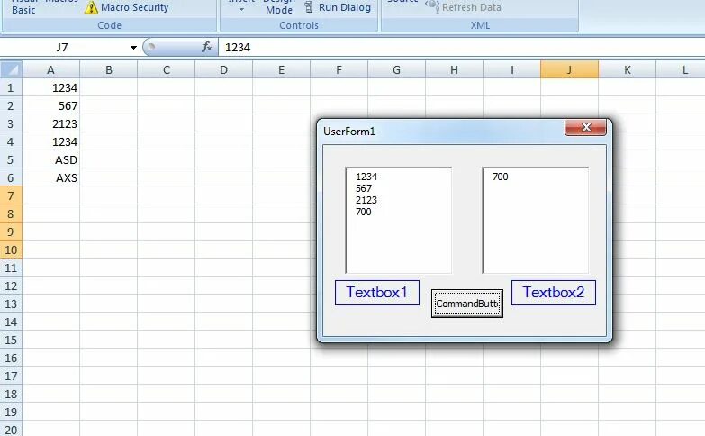Select highlighted row 7 header
Viewport: 705px width, 436px height.
coord(11,195)
